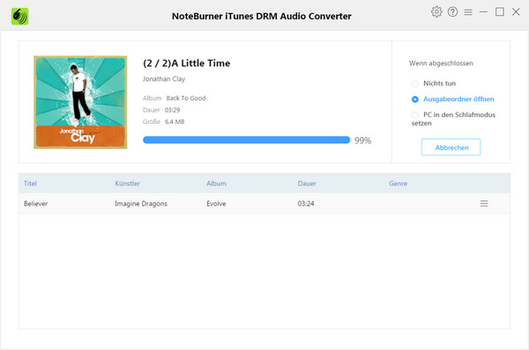Maximize the NoteBurner window

point(500,11)
